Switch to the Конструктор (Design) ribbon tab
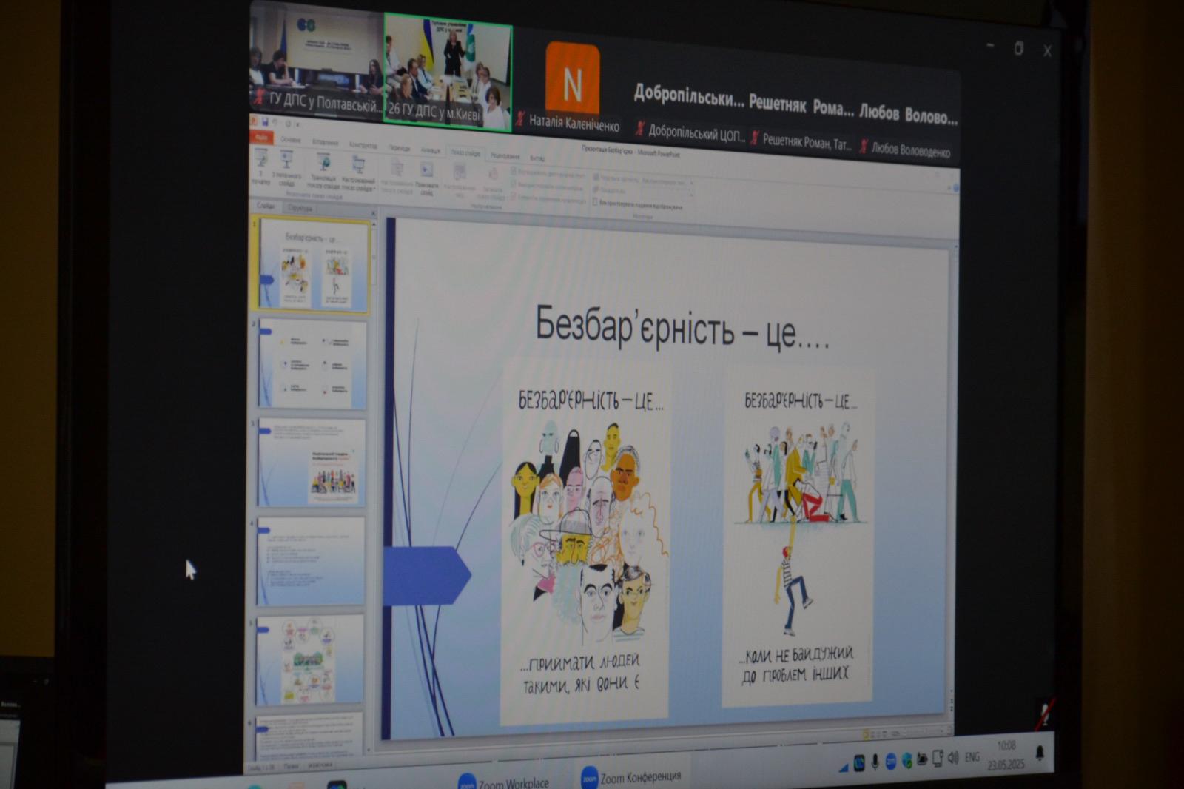 (363, 145)
